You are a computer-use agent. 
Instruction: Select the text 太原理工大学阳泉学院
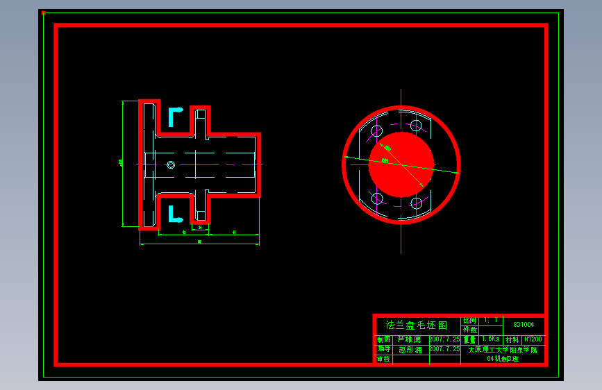(503, 350)
